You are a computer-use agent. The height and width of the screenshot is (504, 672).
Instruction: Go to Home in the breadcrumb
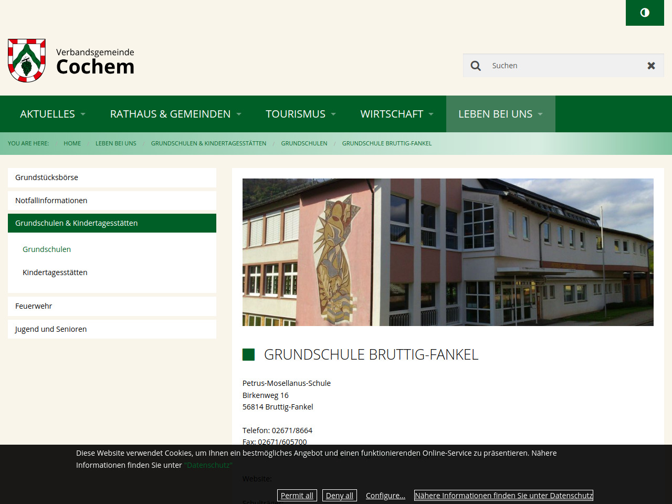(72, 143)
